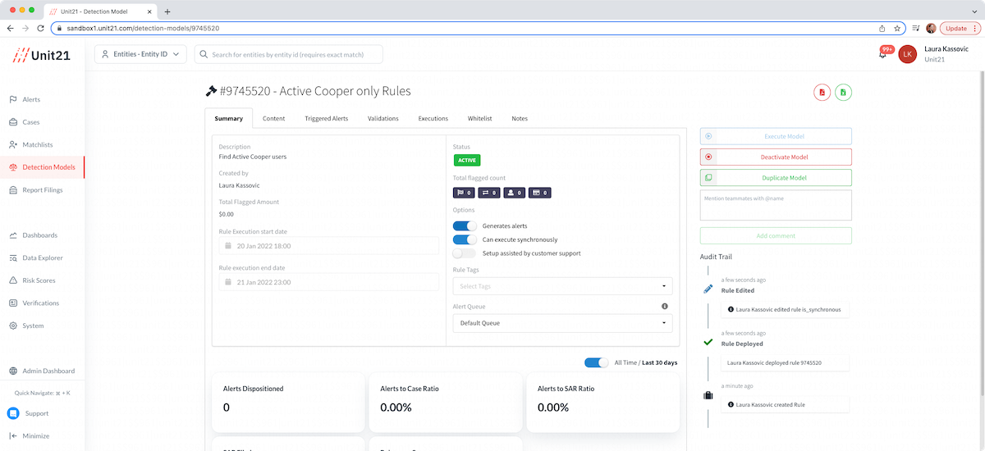Open Support chat
Viewport: 985px width, 451px height.
pyautogui.click(x=29, y=413)
